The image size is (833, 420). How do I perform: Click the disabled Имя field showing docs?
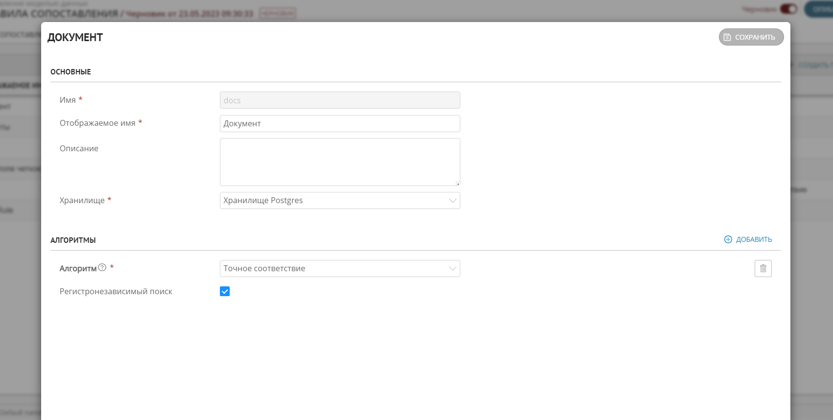(339, 100)
